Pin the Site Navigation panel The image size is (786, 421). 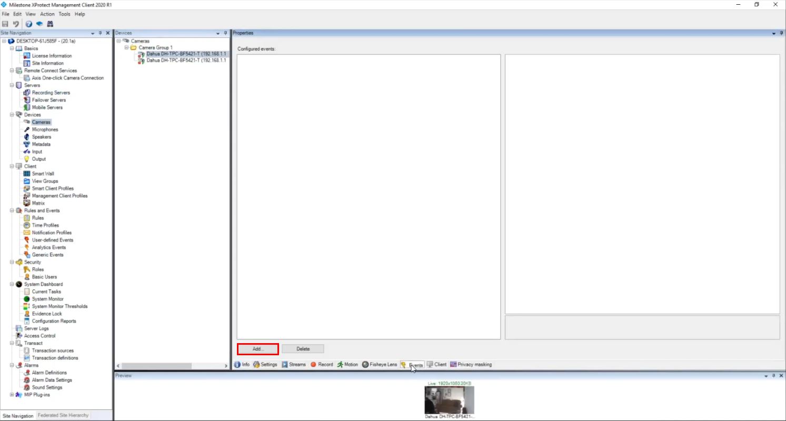click(x=101, y=33)
